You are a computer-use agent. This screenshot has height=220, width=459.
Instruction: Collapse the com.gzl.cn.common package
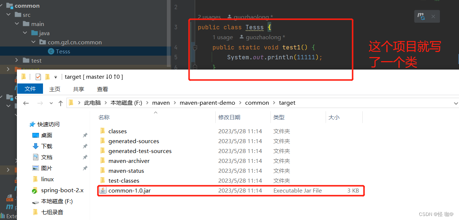[x=33, y=42]
